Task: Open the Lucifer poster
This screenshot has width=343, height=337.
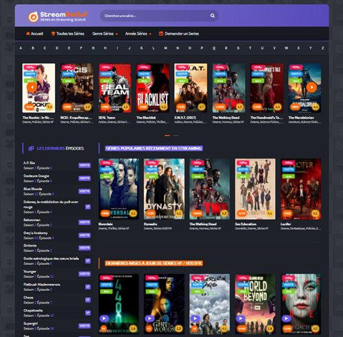Action: click(300, 189)
